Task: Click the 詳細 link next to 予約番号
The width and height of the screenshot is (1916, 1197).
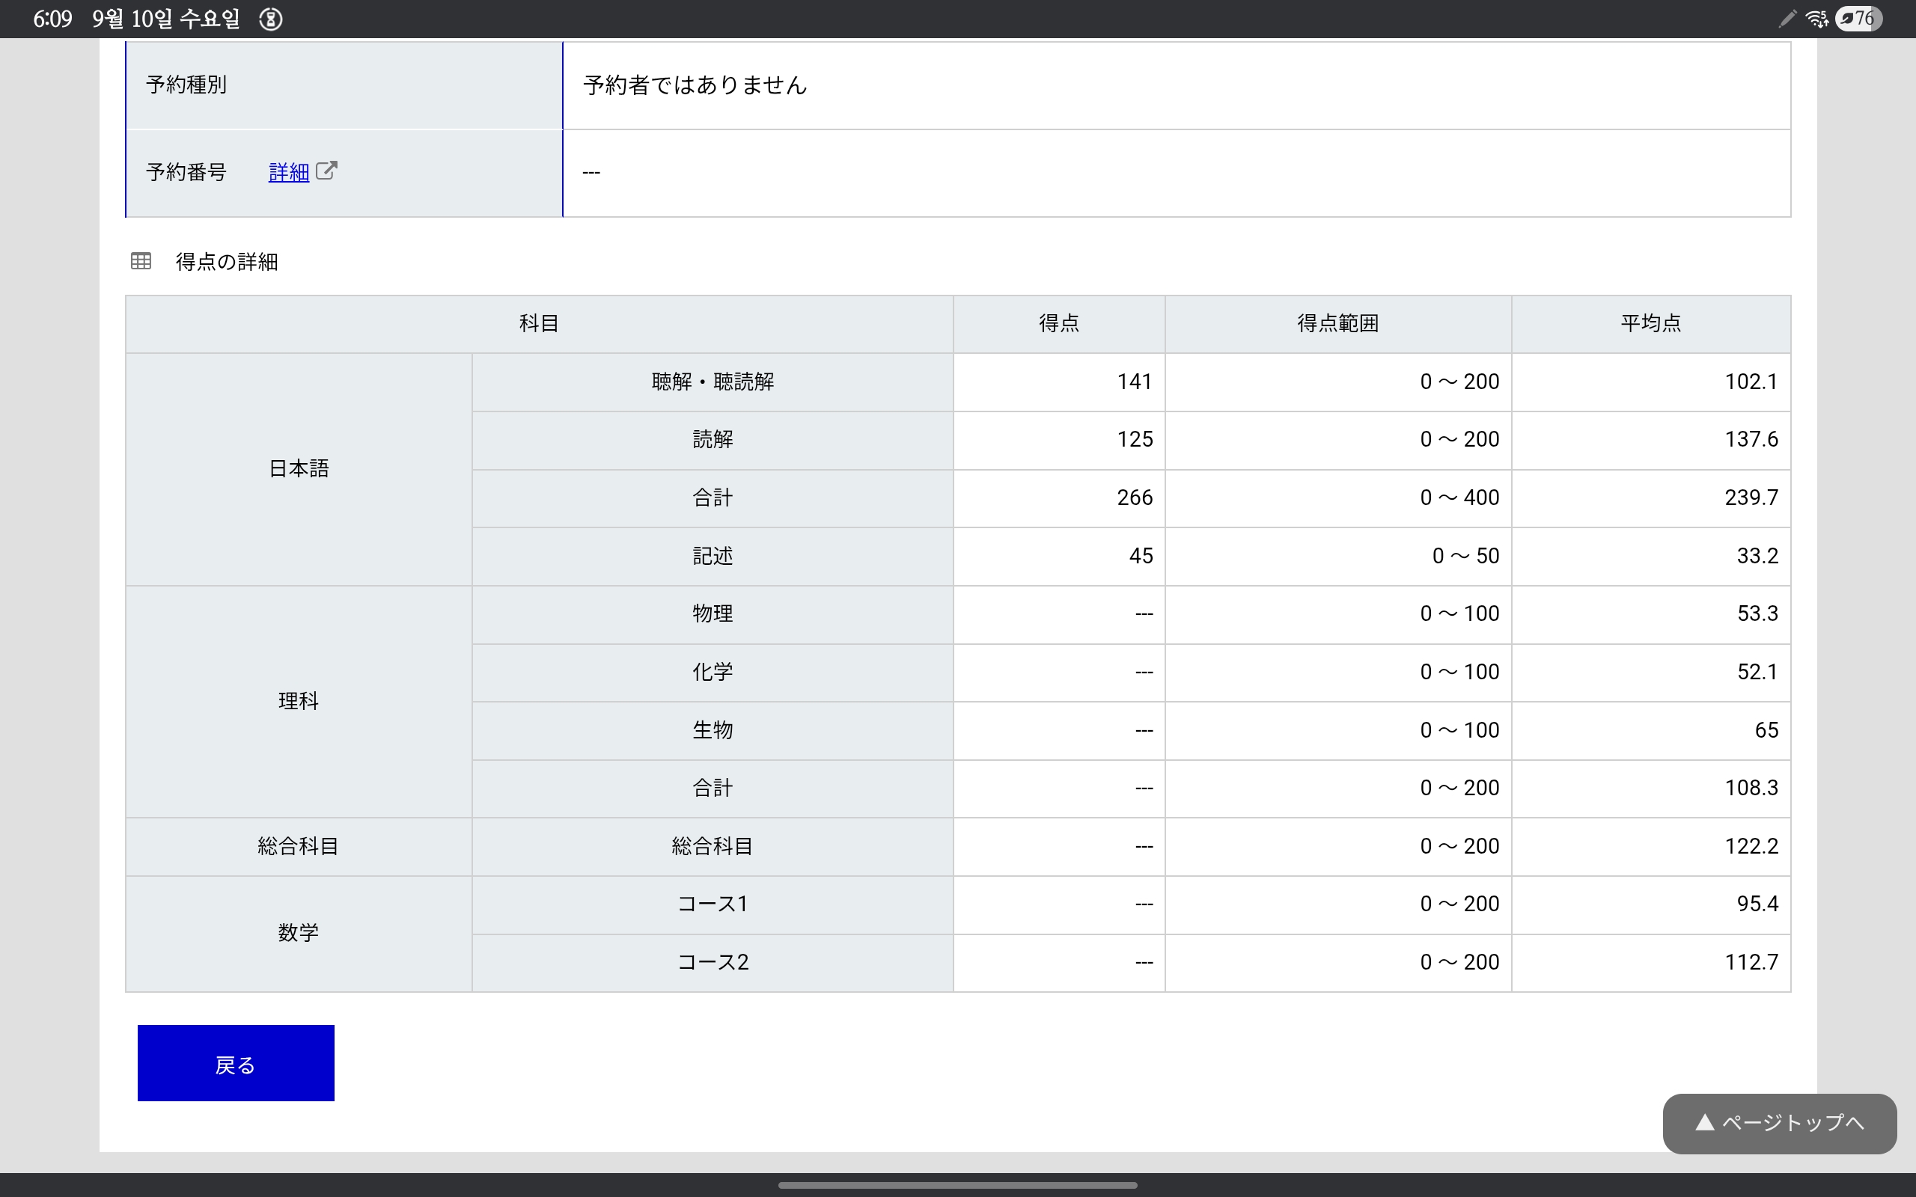Action: [x=289, y=172]
